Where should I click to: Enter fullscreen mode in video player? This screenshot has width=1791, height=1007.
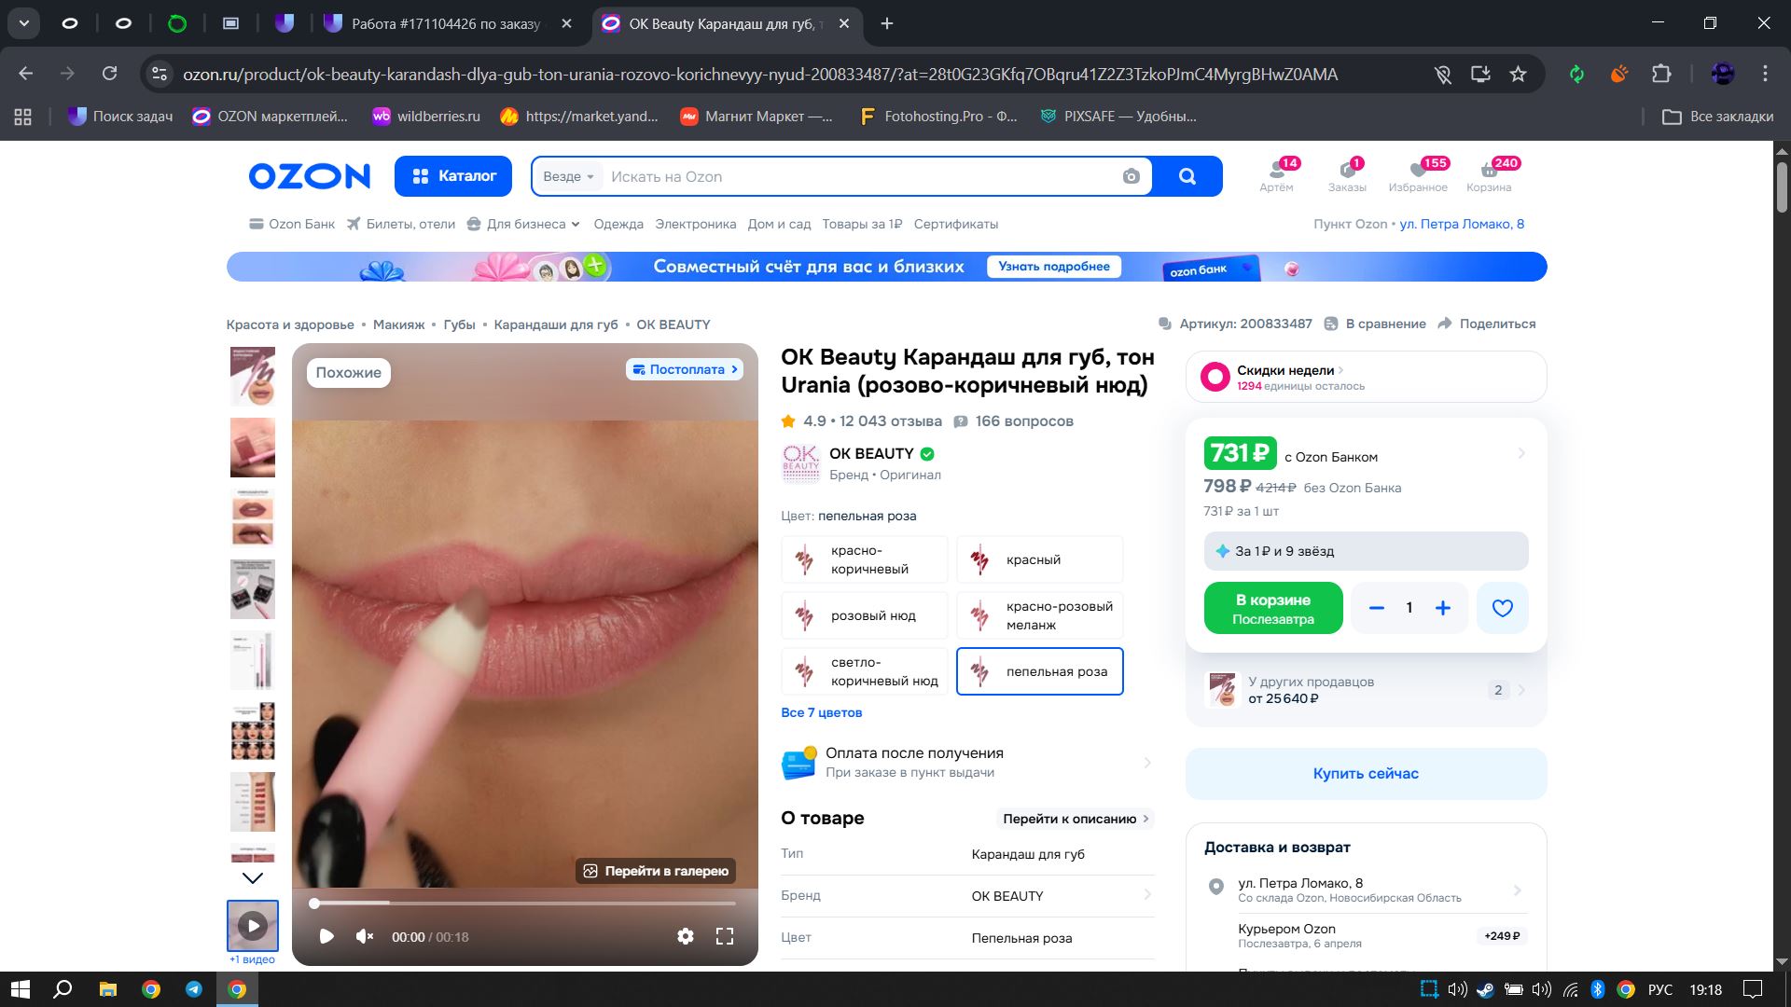[725, 936]
